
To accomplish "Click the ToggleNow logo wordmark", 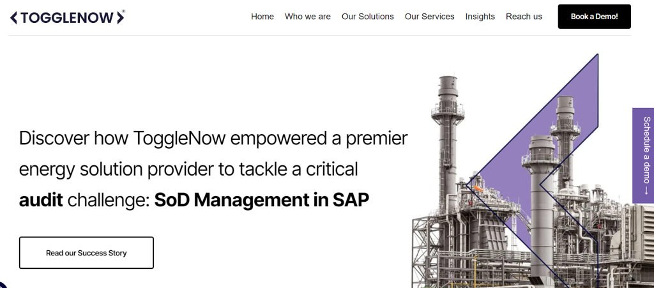I will pyautogui.click(x=67, y=17).
